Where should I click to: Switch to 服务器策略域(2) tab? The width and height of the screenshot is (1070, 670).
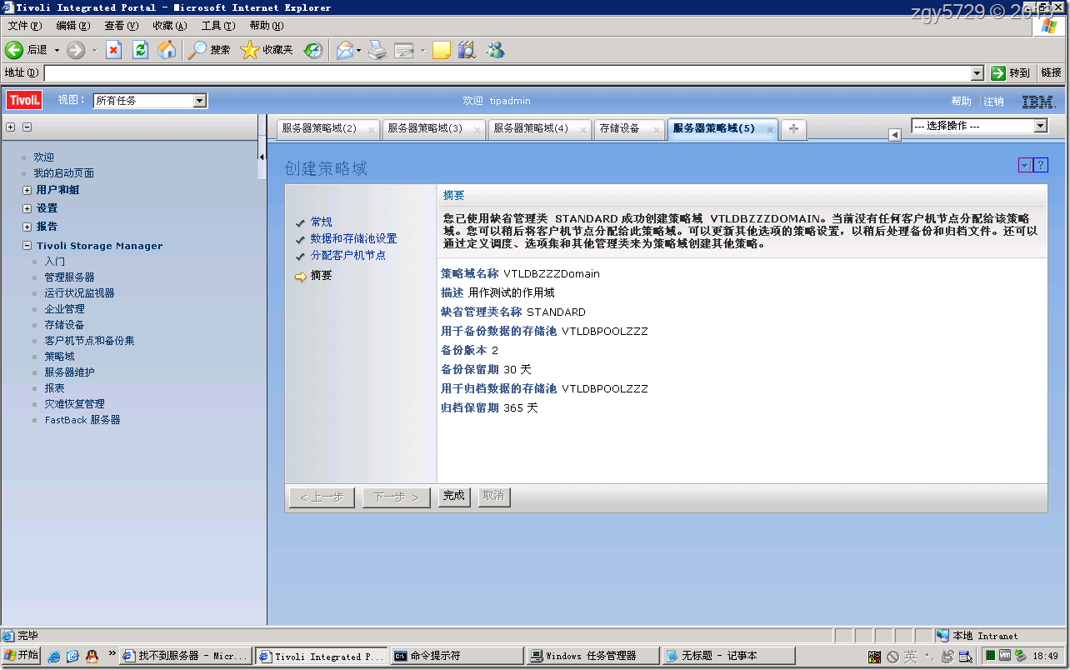(319, 128)
